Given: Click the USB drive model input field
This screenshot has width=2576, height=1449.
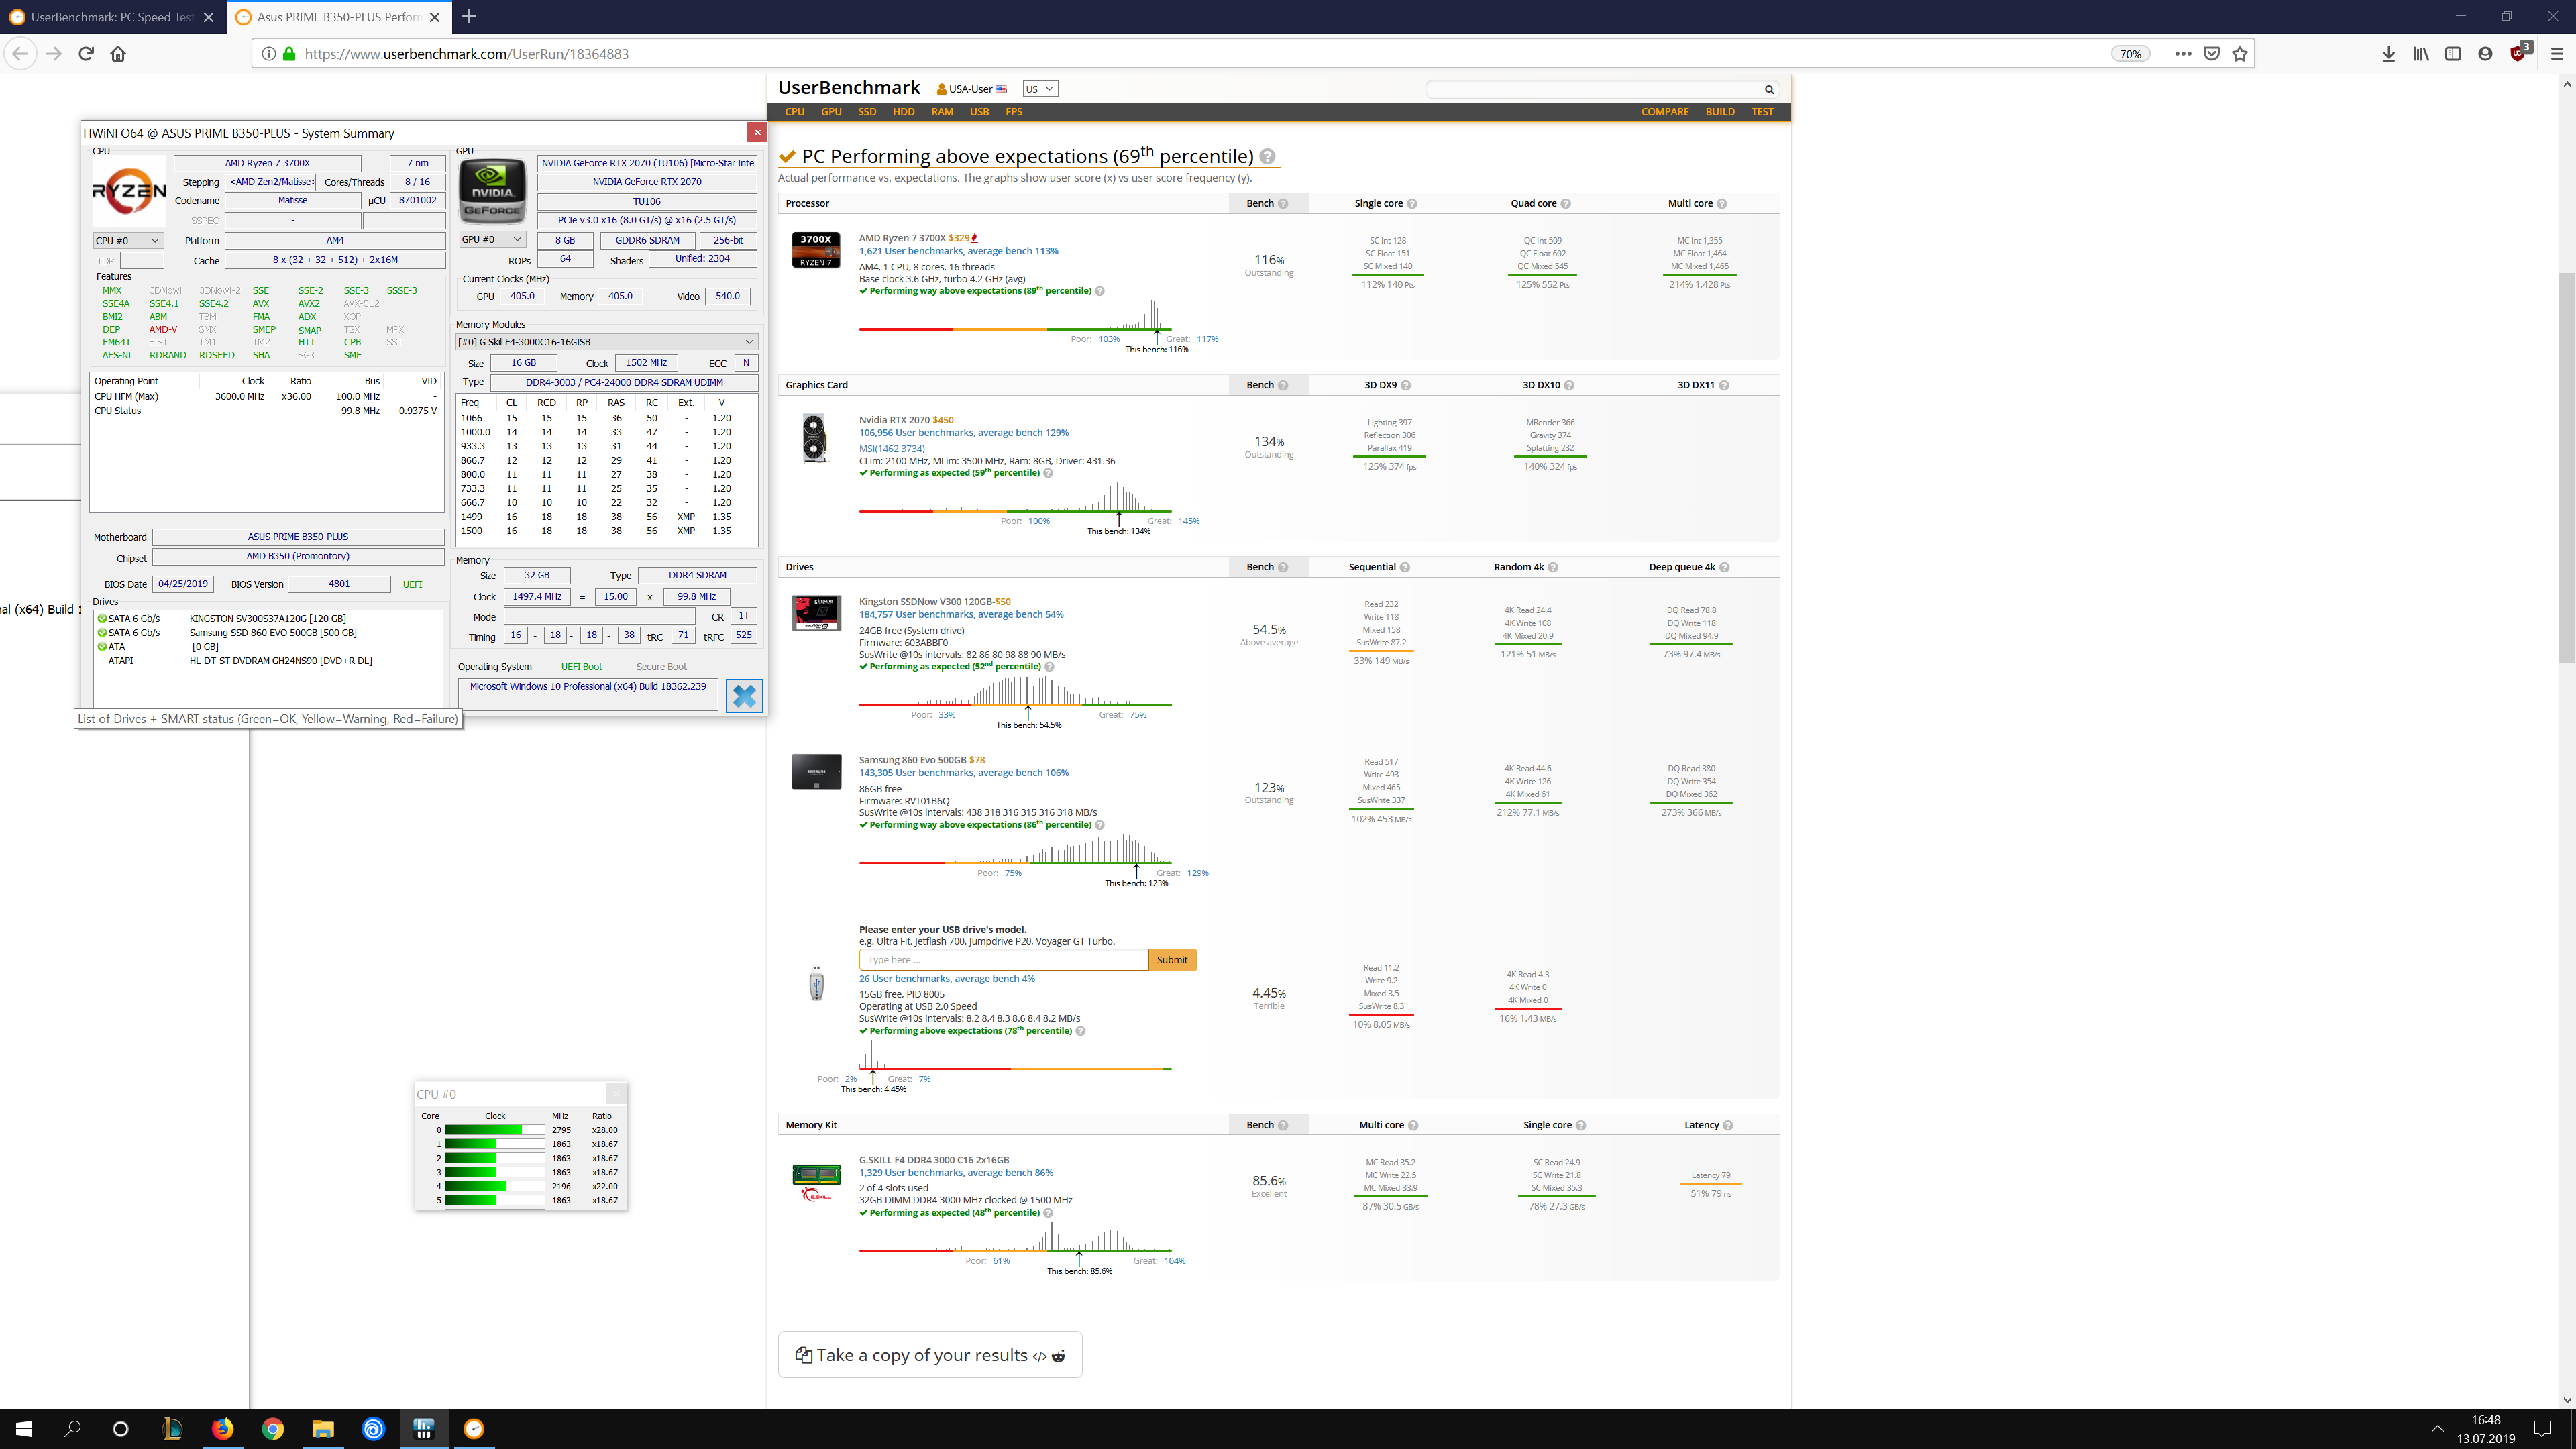Looking at the screenshot, I should [1002, 960].
